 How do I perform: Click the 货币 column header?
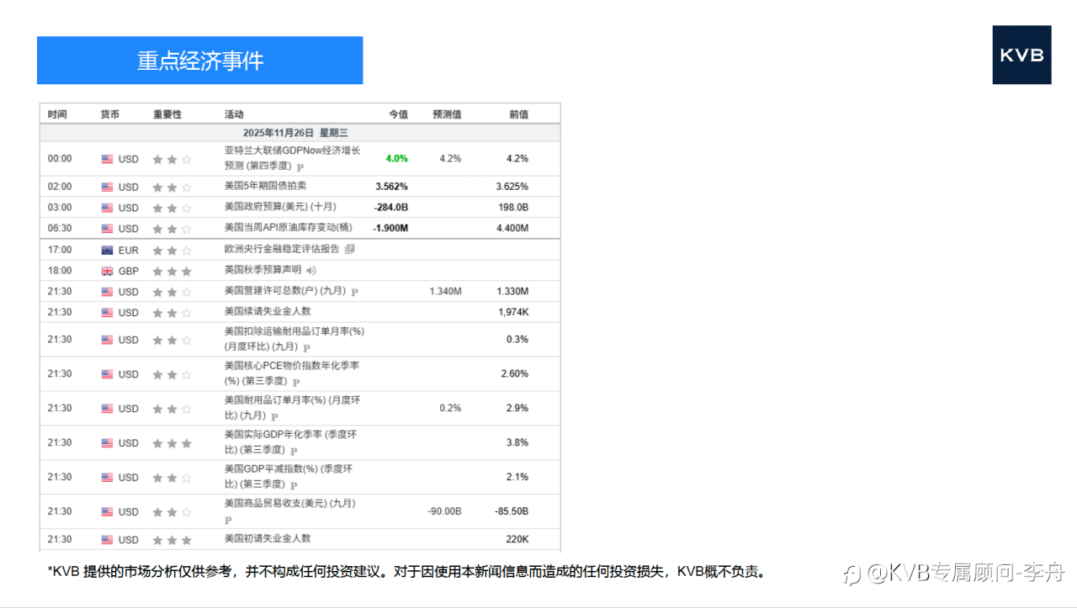pos(110,114)
